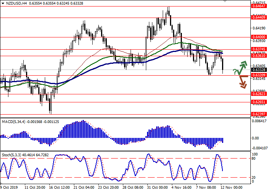
Task: Click the brown downward forecast arrow
Action: (x=243, y=81)
